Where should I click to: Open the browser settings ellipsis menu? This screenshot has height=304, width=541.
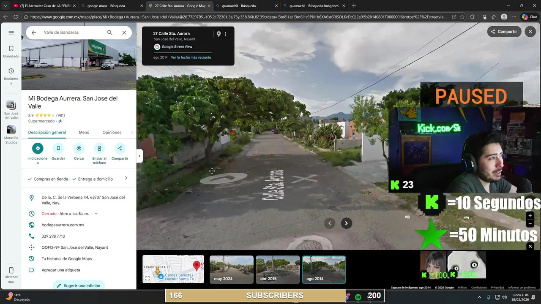tap(514, 17)
